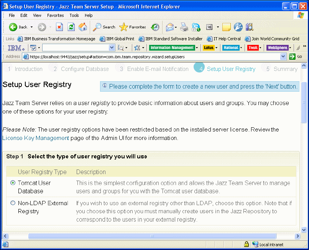309x250 pixels.
Task: Click the Skype toolbar icon
Action: pyautogui.click(x=196, y=27)
